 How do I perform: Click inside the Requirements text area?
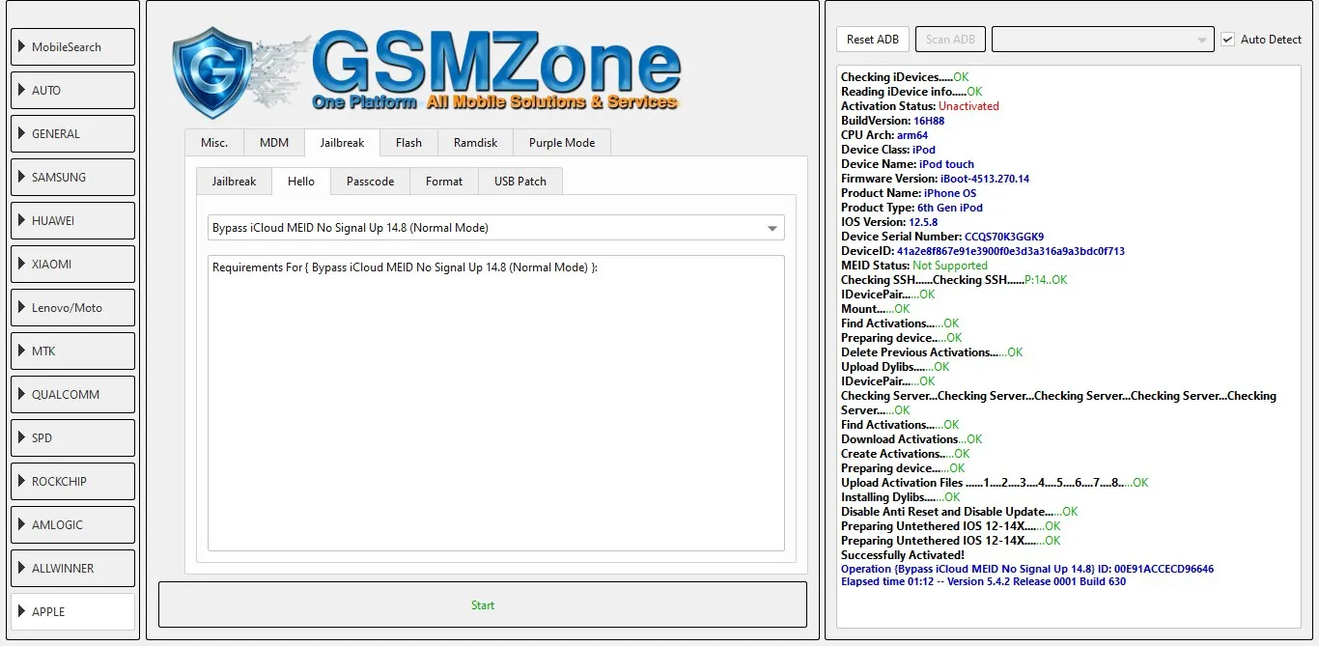pyautogui.click(x=495, y=406)
